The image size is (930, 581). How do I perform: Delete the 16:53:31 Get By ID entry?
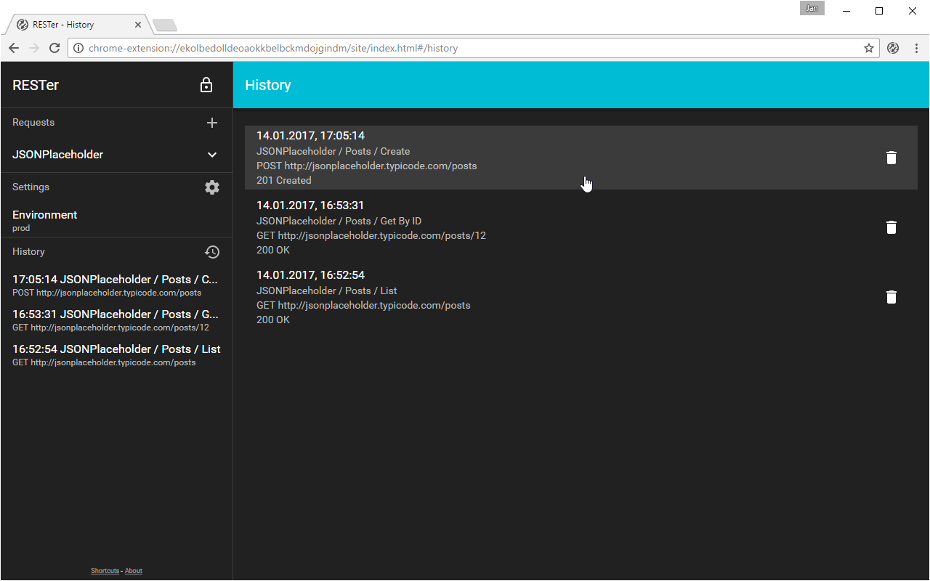[891, 227]
